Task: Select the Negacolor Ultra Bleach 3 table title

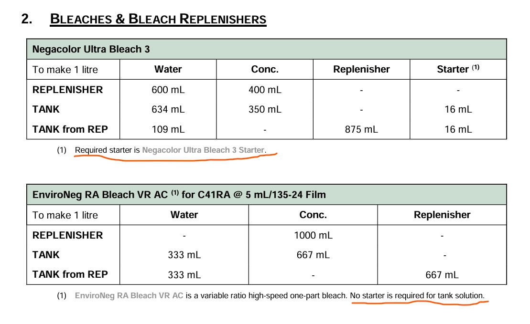Action: [91, 49]
